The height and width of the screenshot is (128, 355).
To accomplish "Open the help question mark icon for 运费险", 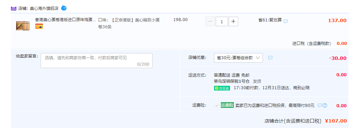I will (325, 106).
